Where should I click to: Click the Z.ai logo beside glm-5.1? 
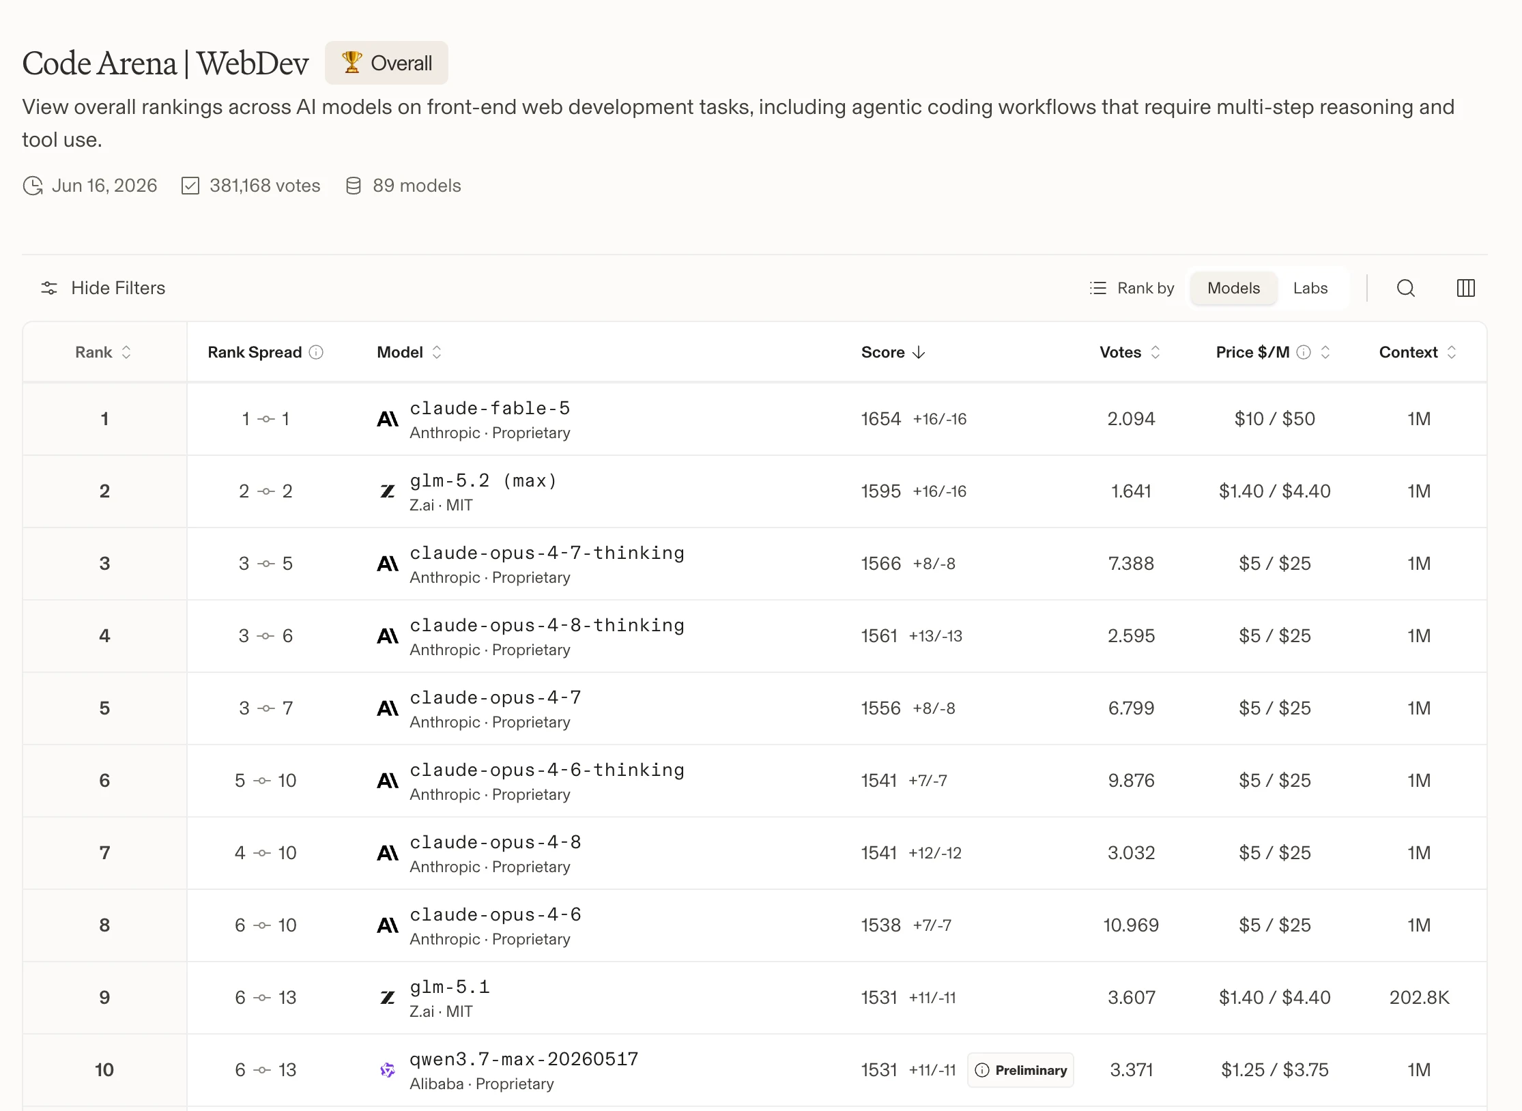pyautogui.click(x=388, y=998)
